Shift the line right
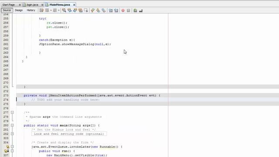 [x=116, y=10]
